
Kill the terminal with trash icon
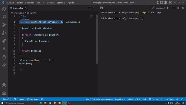point(178,8)
